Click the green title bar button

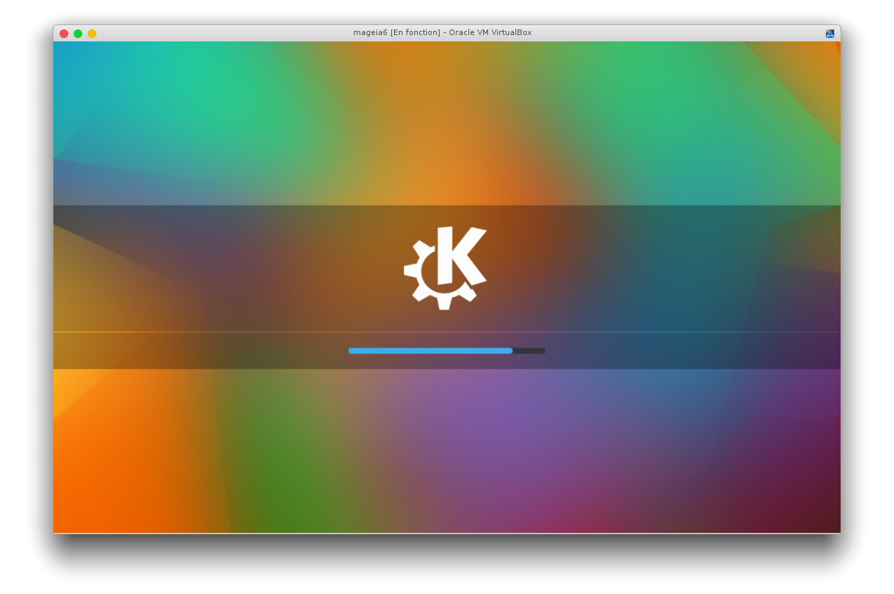point(78,34)
